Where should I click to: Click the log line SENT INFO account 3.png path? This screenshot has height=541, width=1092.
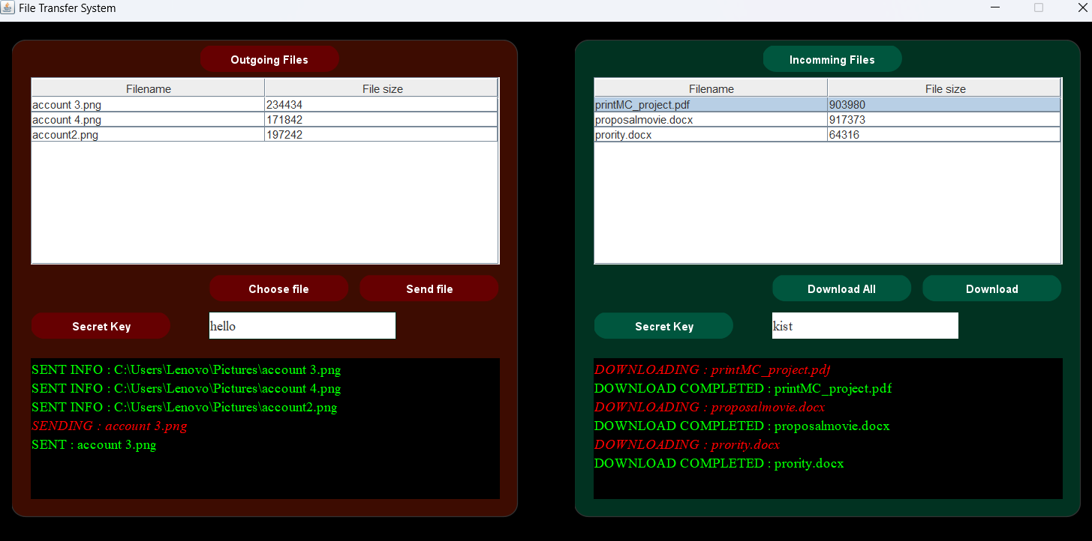(x=186, y=370)
